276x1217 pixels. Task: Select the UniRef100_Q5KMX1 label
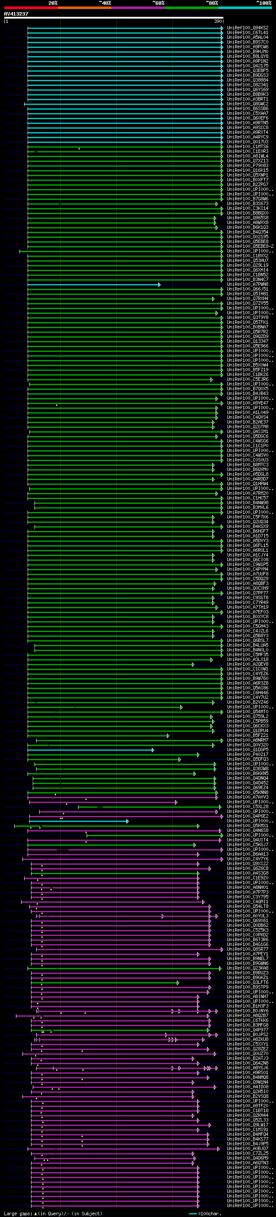click(248, 826)
